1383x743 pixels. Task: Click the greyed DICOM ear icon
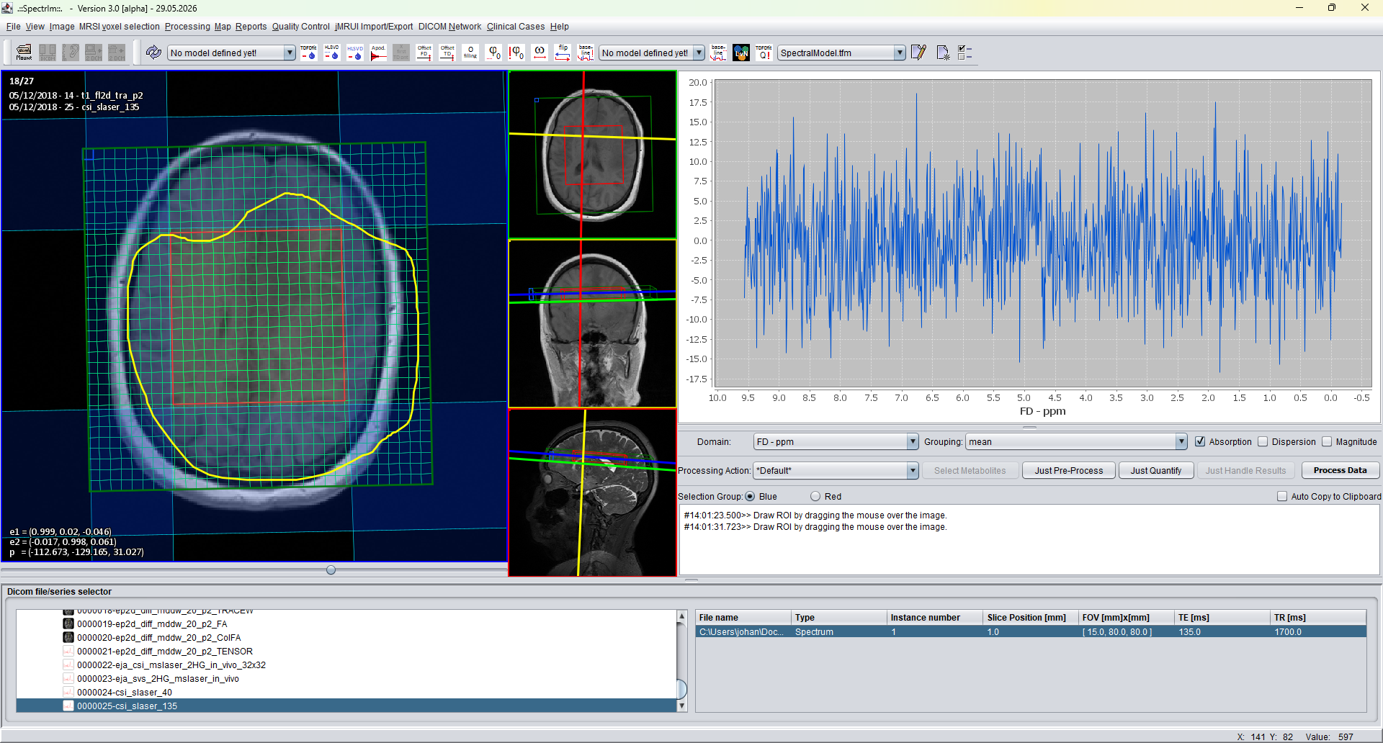[70, 53]
